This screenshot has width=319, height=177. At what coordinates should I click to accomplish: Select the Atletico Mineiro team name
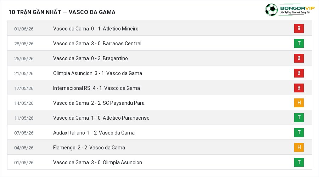121,29
